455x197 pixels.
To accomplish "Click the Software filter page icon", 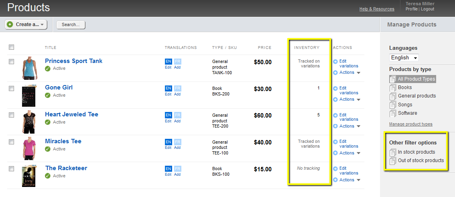I will (x=393, y=114).
